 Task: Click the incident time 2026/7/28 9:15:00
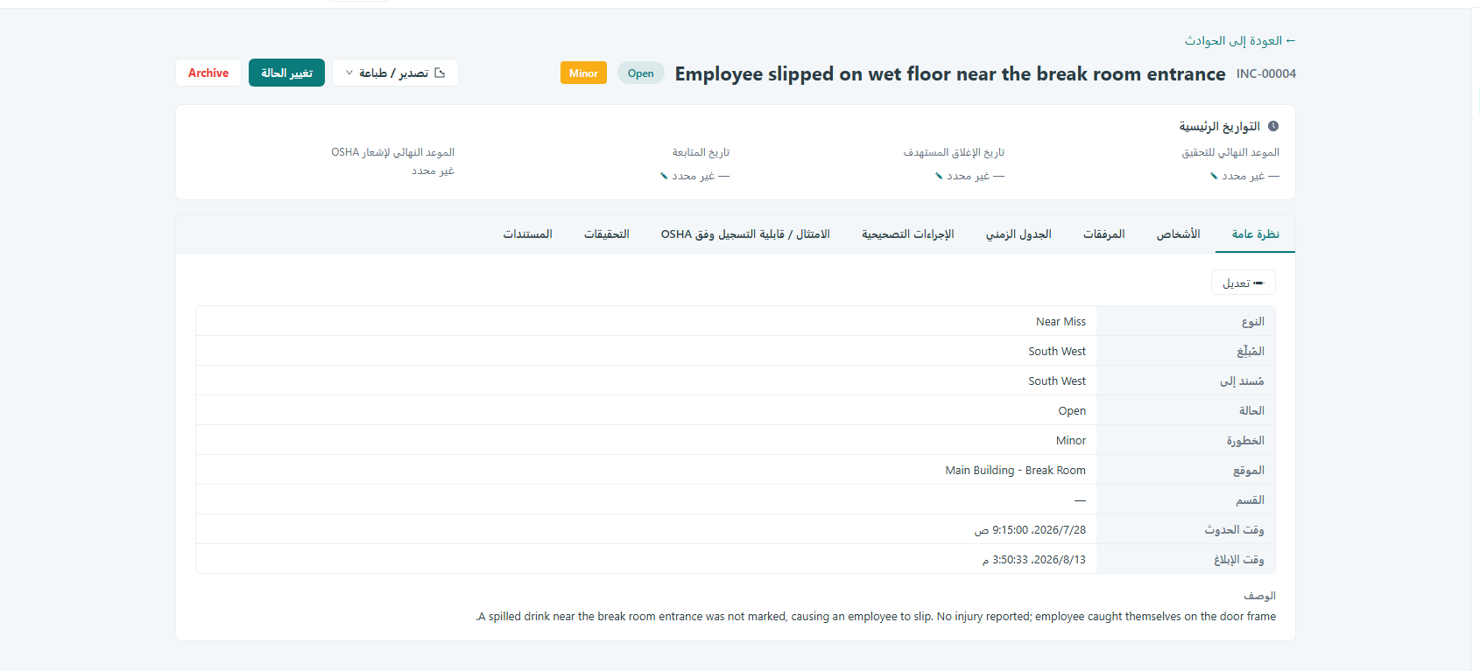point(1030,529)
